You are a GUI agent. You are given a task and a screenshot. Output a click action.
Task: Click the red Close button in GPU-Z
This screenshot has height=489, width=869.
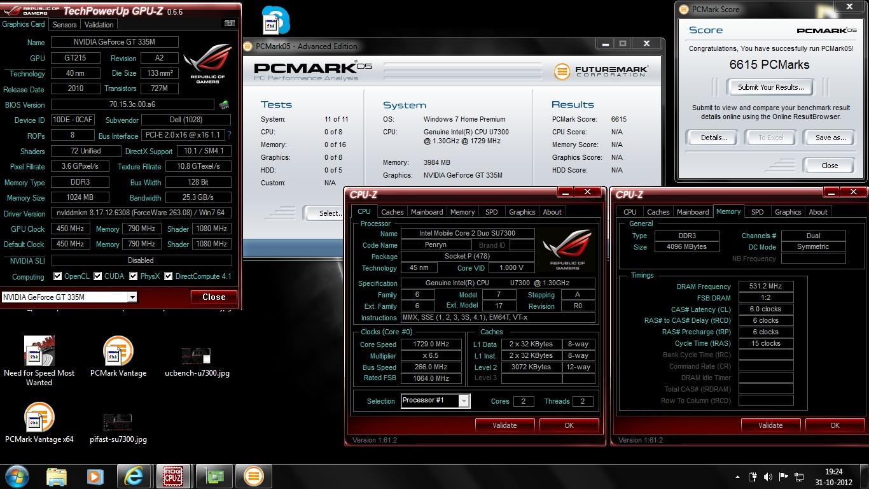tap(214, 297)
